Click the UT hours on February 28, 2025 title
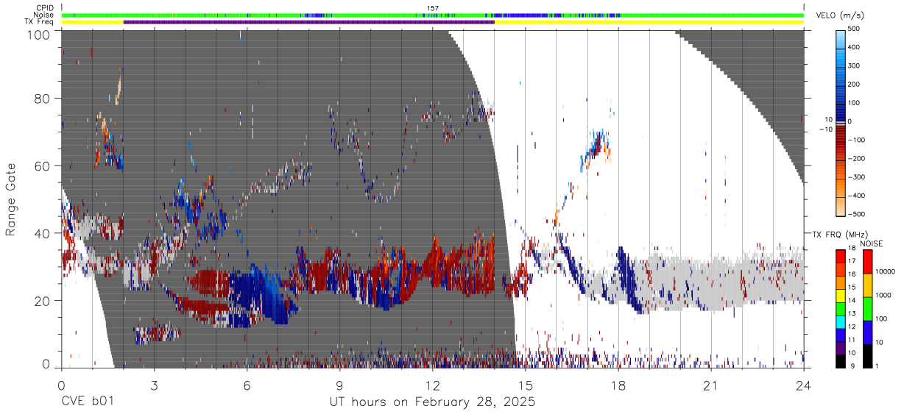Screen dimensions: 904x417 click(432, 403)
